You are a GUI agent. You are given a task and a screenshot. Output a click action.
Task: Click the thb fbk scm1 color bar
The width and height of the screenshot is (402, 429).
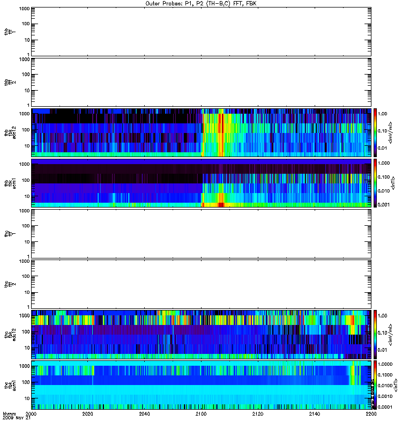click(375, 183)
